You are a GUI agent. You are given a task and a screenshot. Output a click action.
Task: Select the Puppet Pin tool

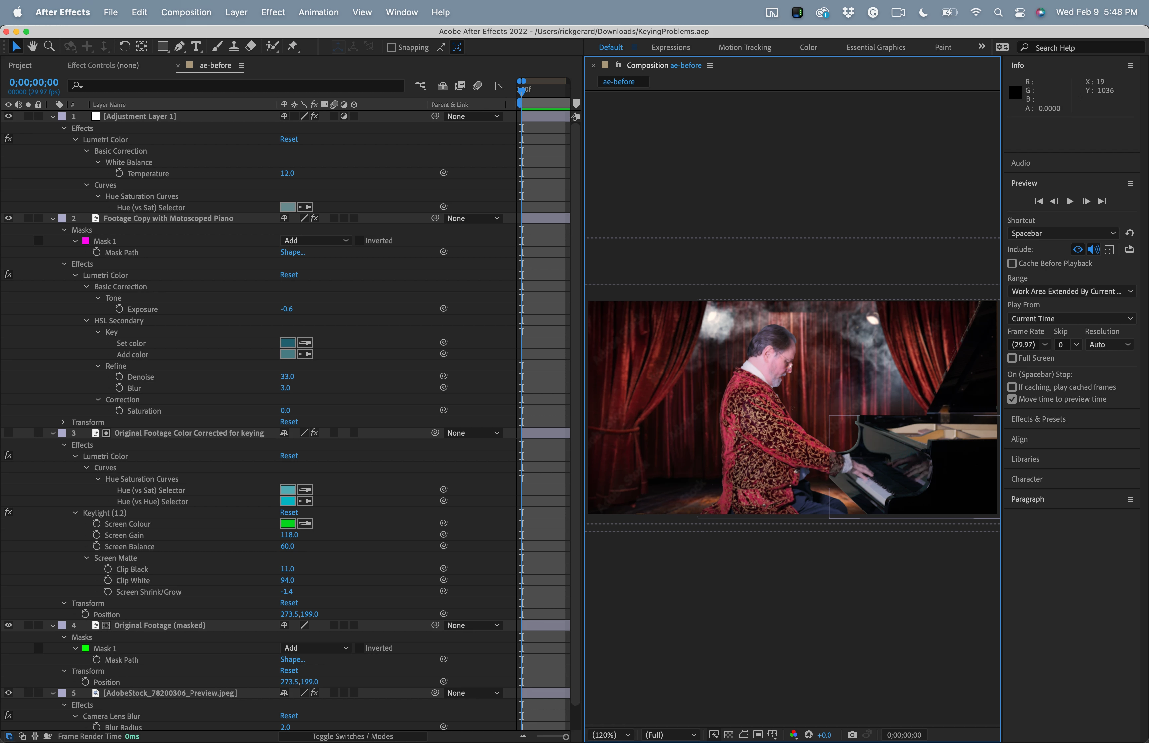[x=292, y=47]
